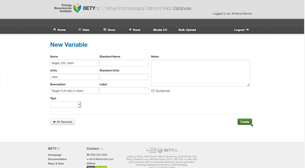This screenshot has width=305, height=168.
Task: Open the Model I/O menu
Action: pyautogui.click(x=160, y=30)
